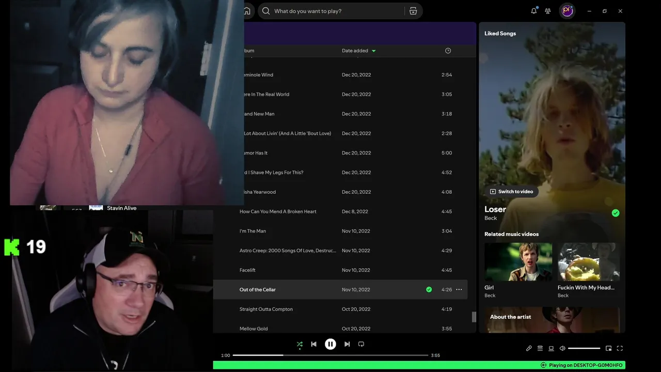Image resolution: width=661 pixels, height=372 pixels.
Task: Click Switch to video button
Action: pos(511,192)
